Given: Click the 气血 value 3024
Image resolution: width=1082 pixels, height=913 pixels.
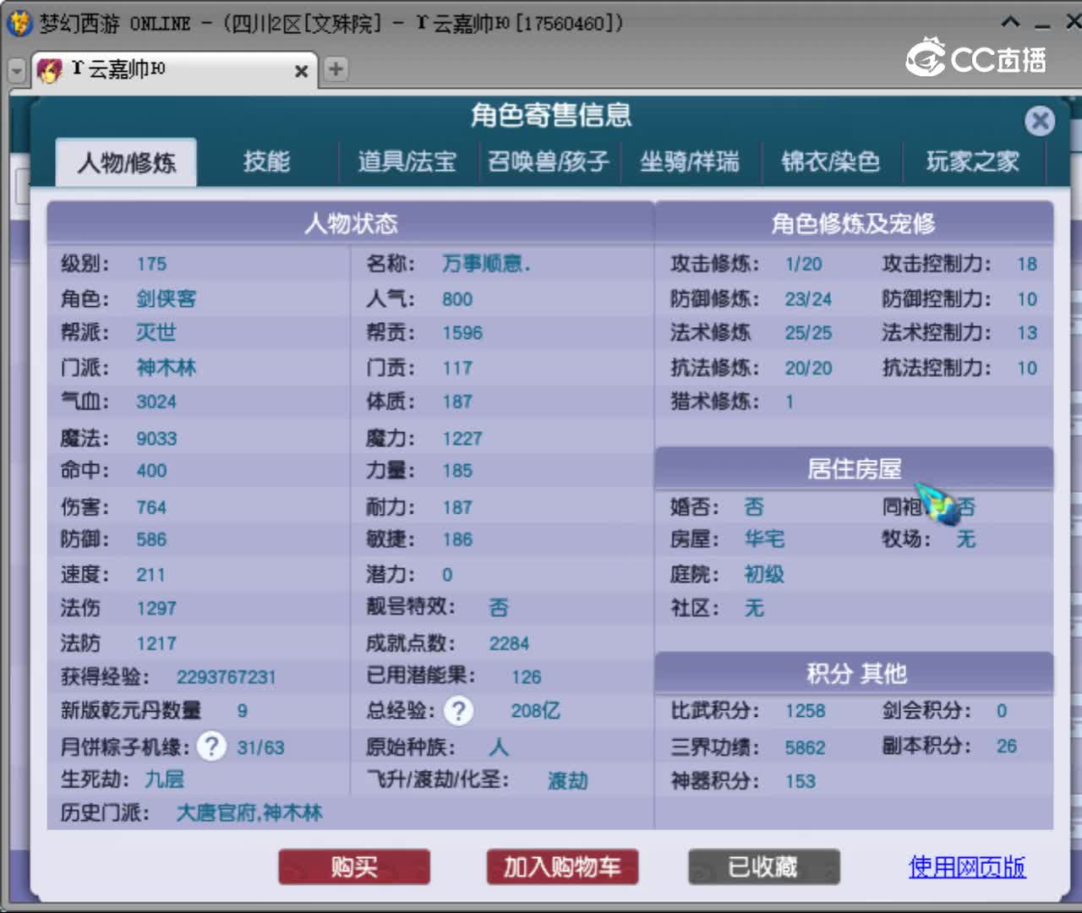Looking at the screenshot, I should coord(156,402).
